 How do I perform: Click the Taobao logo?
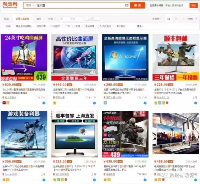point(10,5)
